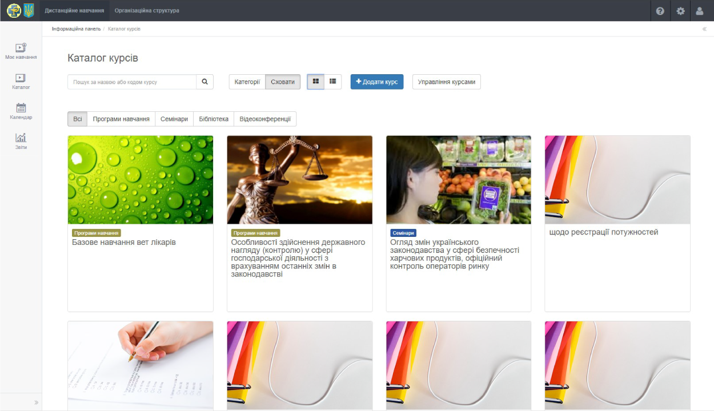Viewport: 714px width, 411px height.
Task: Open the course Огляд змін українського законодавства
Action: [455, 255]
